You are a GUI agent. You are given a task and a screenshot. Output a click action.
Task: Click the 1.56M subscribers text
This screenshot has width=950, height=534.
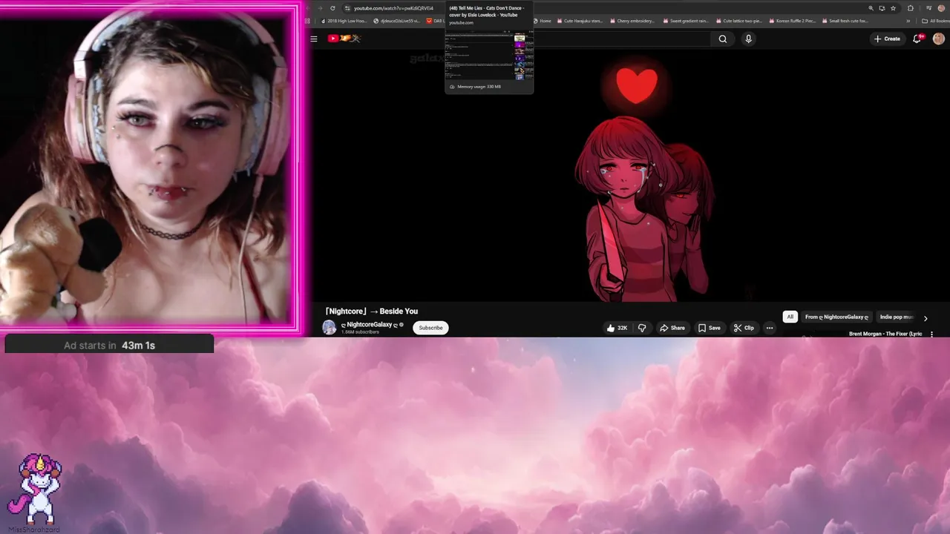coord(360,332)
